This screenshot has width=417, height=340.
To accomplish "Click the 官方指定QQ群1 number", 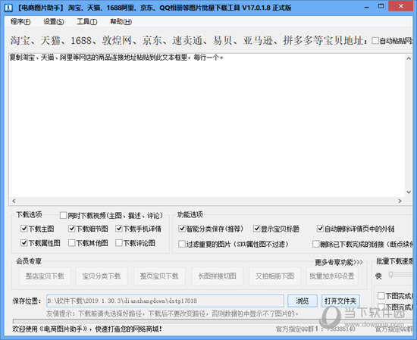I will 341,329.
